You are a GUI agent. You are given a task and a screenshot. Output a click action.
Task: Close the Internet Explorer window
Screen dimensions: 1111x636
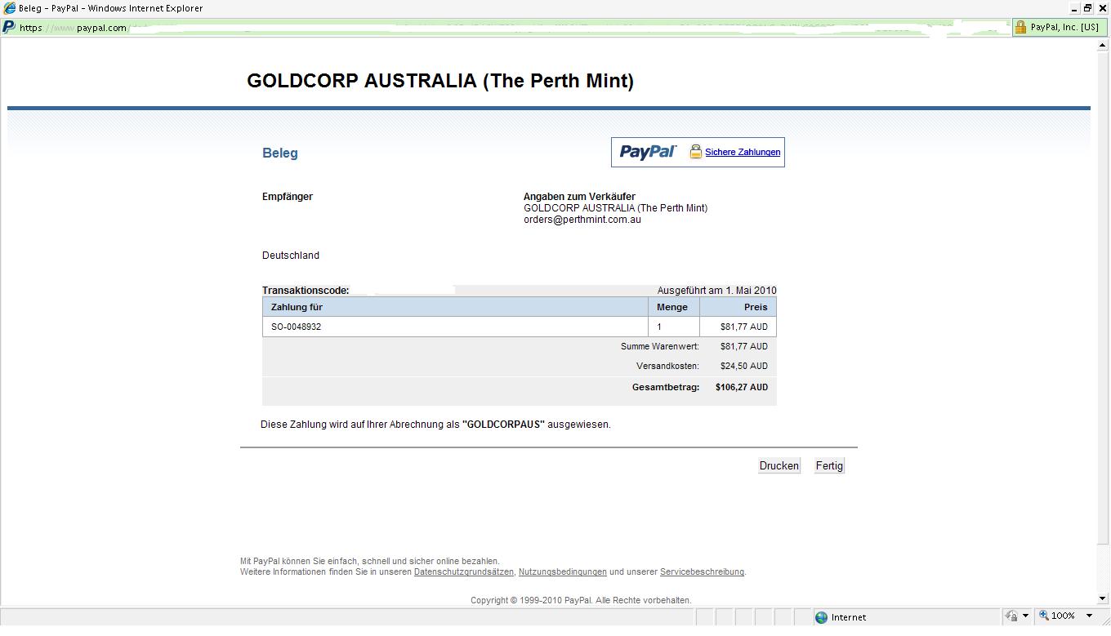[x=1103, y=8]
